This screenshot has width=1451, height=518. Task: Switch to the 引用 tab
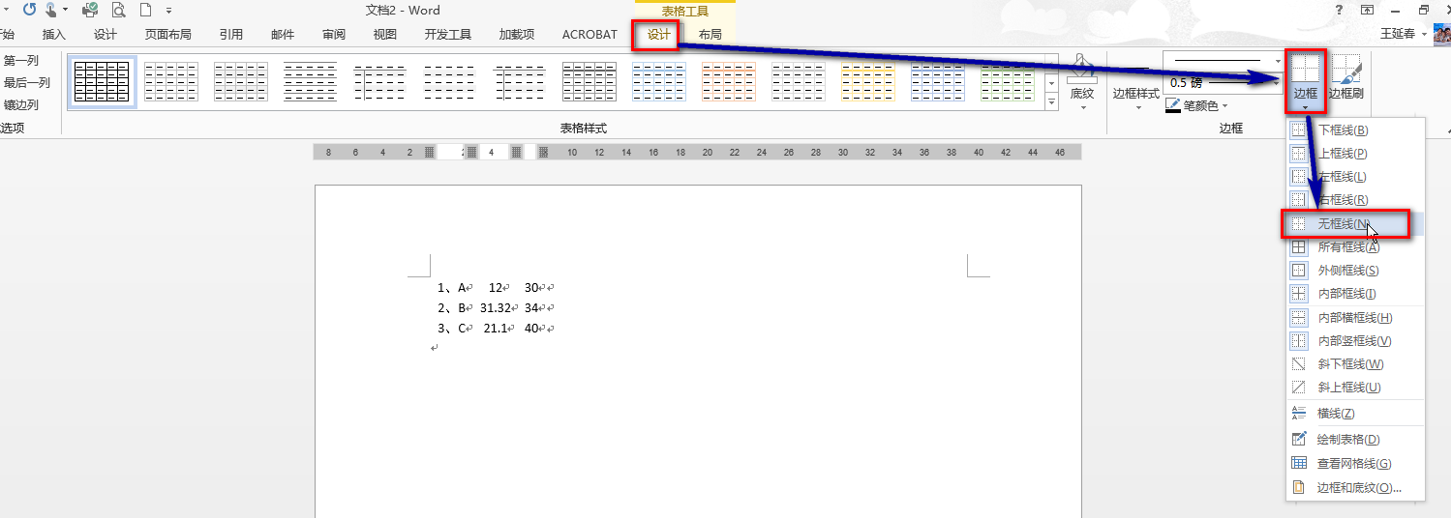point(231,34)
